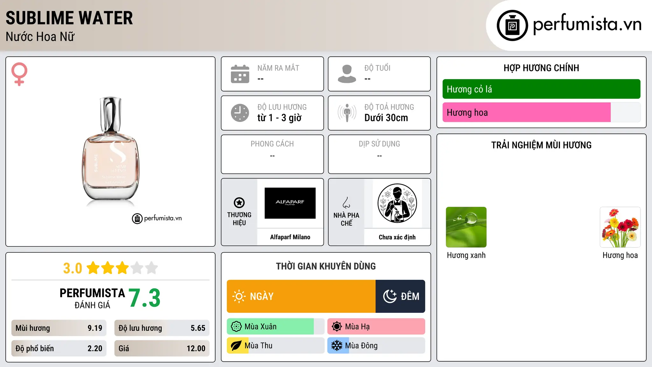
Task: Click the Phong cách card
Action: (273, 154)
